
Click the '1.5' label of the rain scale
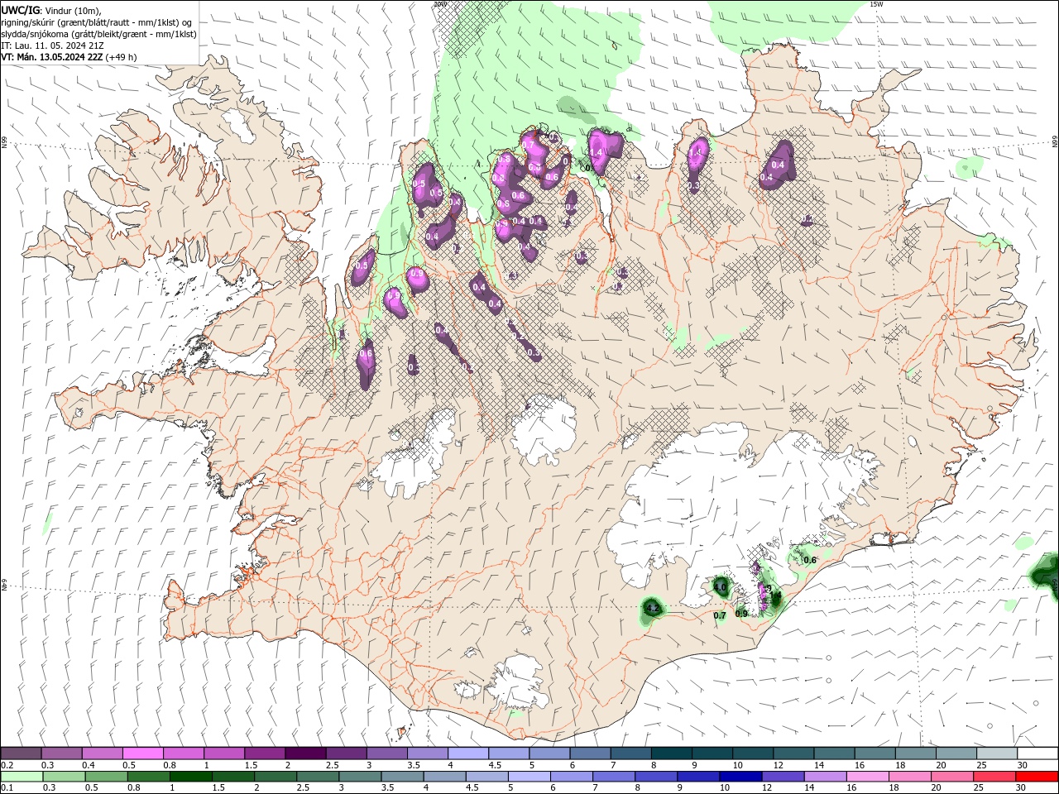tap(218, 788)
